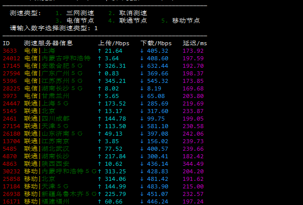Click download value 581.10
Screen dimensions: 303x205
[x=157, y=126]
